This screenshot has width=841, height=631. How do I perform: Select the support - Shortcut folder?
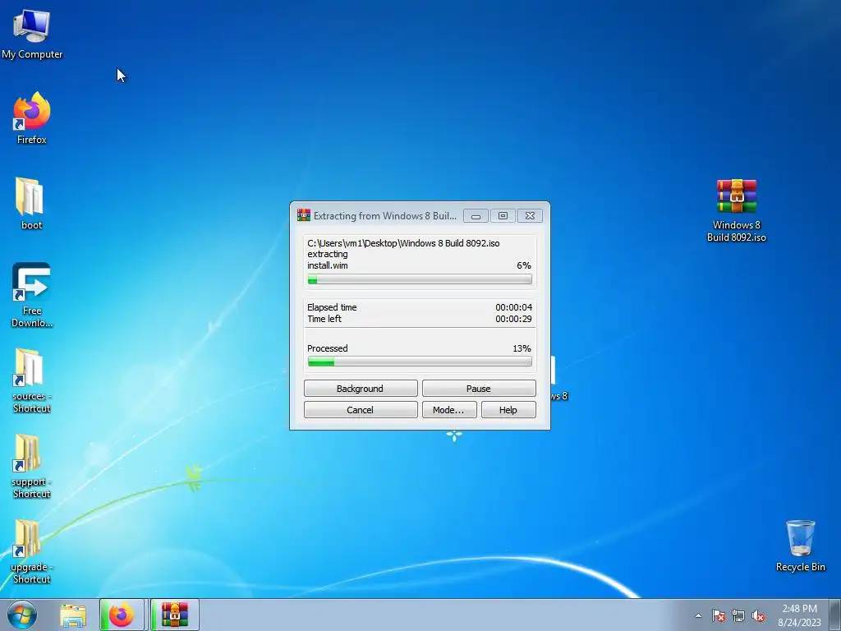coord(32,466)
